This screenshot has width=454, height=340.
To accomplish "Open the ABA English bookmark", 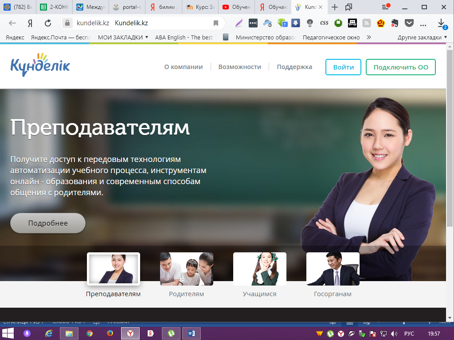I will [x=184, y=37].
